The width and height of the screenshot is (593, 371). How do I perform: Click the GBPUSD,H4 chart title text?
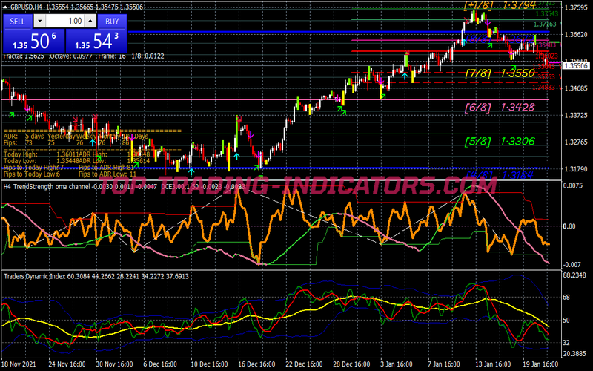(22, 6)
